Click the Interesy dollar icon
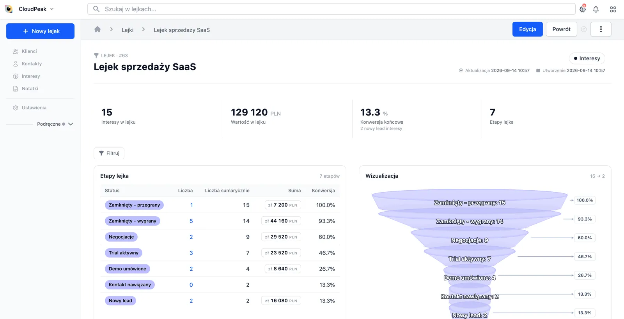Viewport: 624px width, 319px height. tap(16, 76)
